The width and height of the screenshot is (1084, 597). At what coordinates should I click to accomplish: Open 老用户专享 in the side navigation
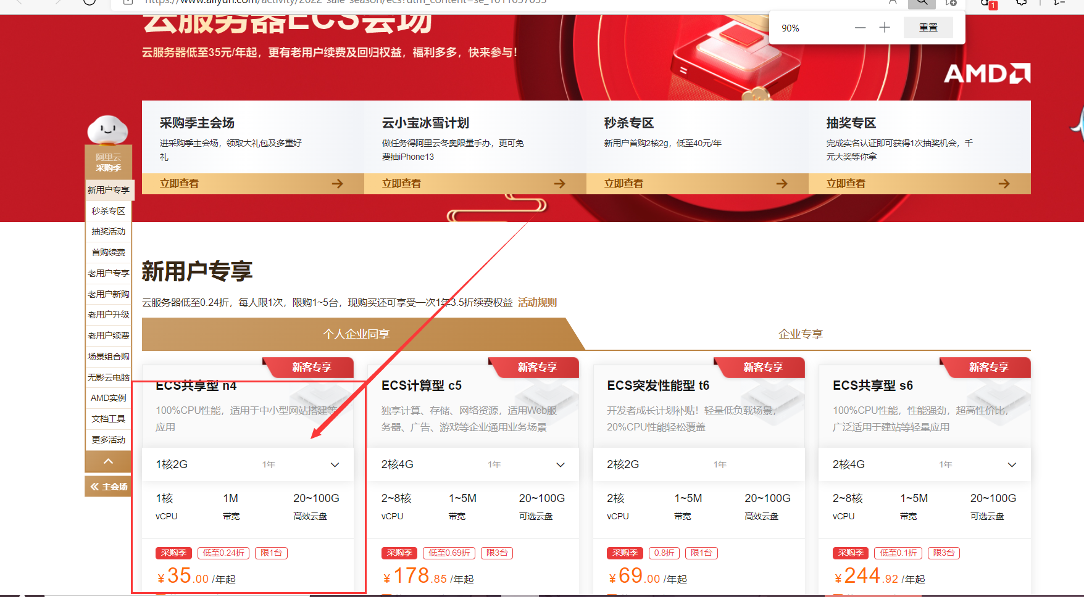[109, 273]
